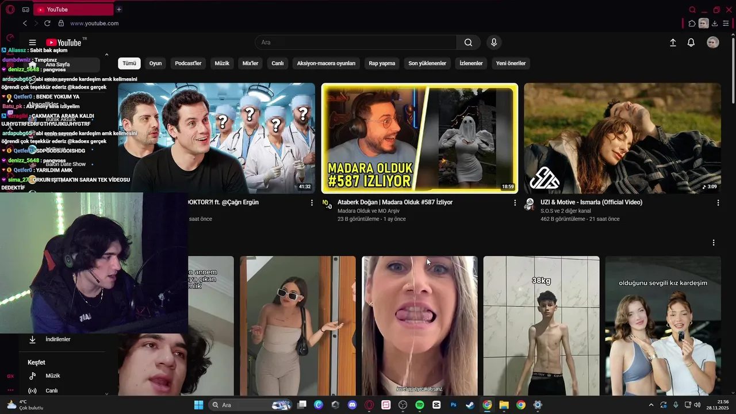Click the YouTube logo
This screenshot has height=414, width=736.
coord(64,43)
